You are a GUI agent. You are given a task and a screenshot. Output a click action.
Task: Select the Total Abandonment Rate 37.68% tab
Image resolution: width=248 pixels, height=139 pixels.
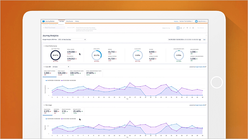pyautogui.click(x=94, y=73)
